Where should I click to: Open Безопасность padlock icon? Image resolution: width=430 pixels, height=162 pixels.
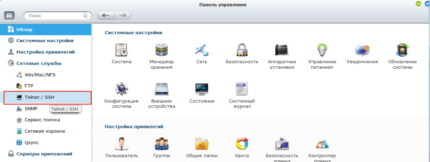242,50
